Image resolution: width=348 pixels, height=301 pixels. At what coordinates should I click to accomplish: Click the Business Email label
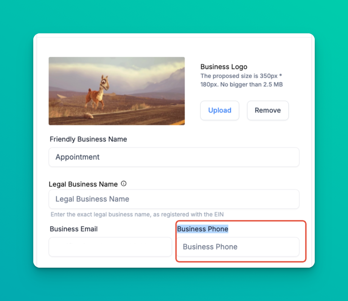click(x=74, y=229)
